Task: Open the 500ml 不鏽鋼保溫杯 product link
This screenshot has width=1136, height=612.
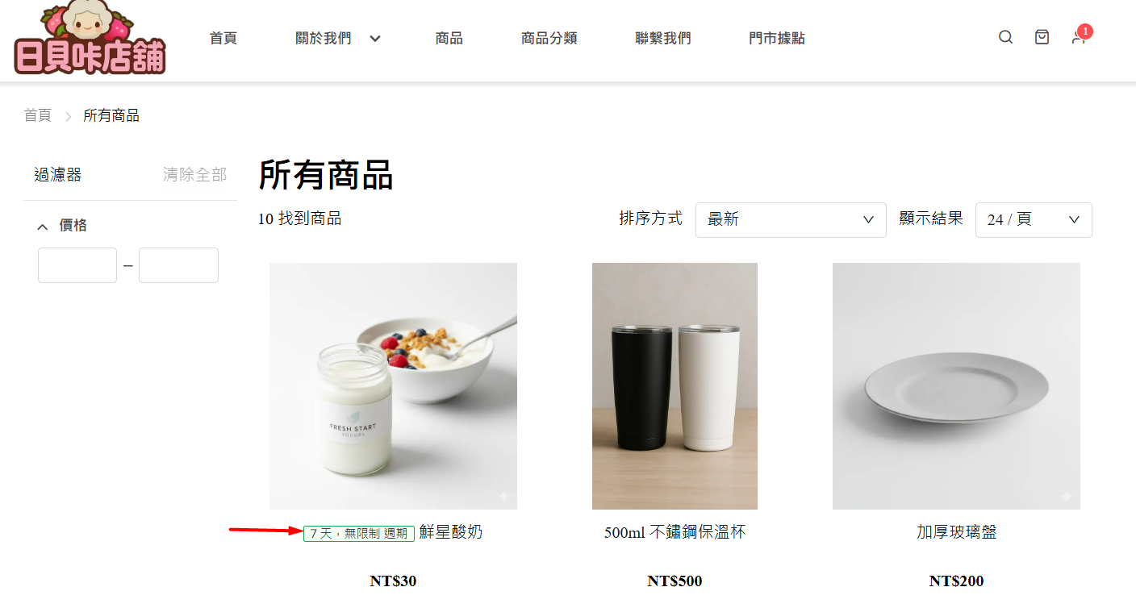Action: point(674,533)
